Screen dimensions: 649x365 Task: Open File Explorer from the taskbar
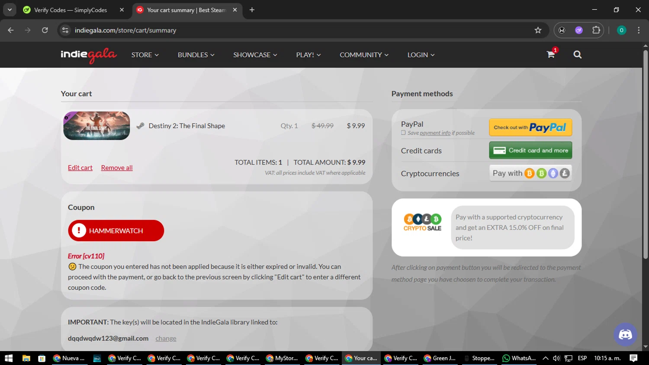26,358
